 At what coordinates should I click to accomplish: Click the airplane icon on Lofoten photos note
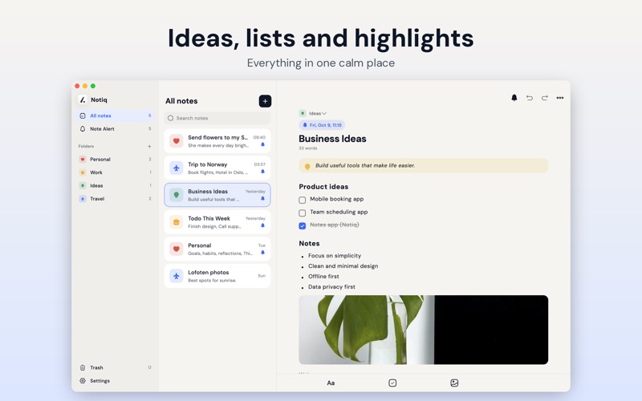point(176,276)
